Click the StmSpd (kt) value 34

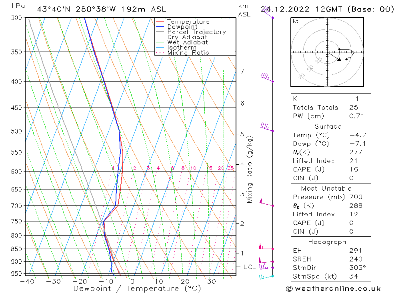click(354, 277)
